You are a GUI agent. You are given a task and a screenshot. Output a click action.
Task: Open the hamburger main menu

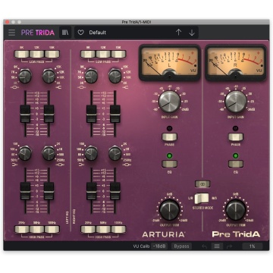click(x=11, y=33)
